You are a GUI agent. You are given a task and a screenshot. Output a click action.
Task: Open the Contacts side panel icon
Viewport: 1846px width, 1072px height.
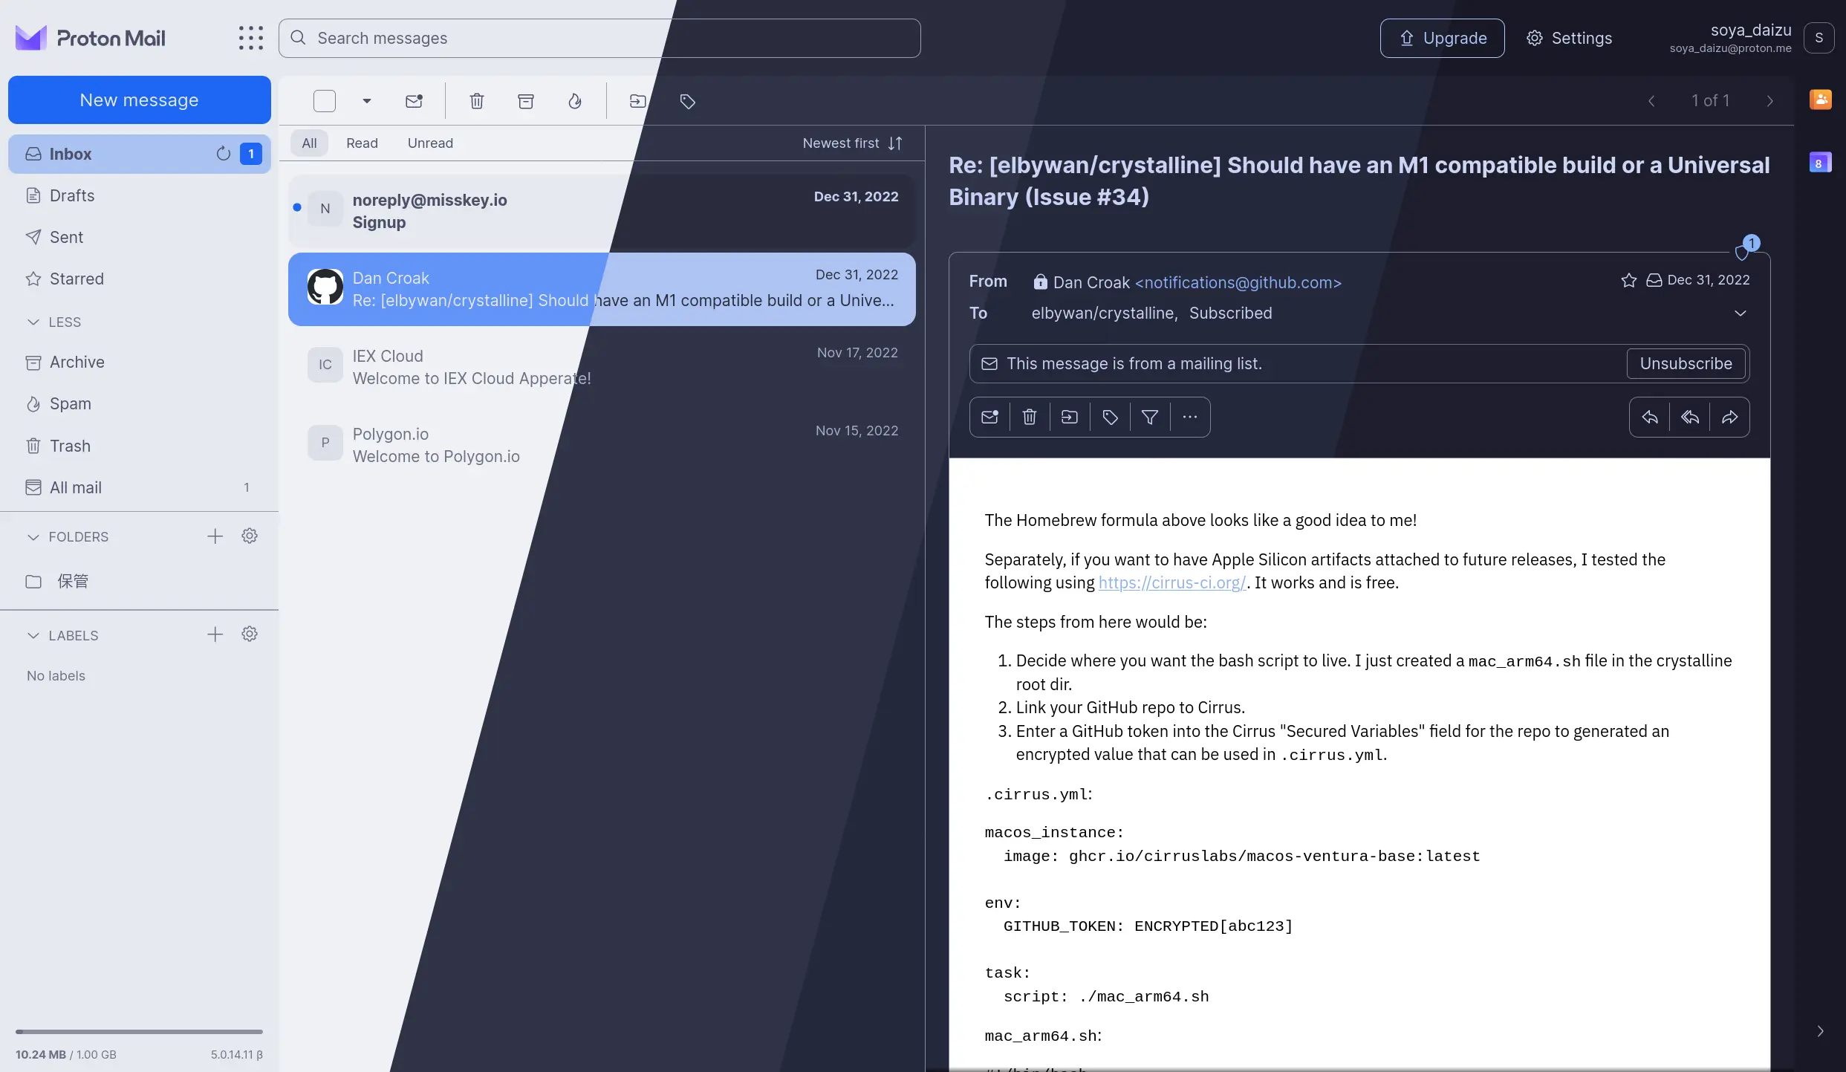(1820, 99)
